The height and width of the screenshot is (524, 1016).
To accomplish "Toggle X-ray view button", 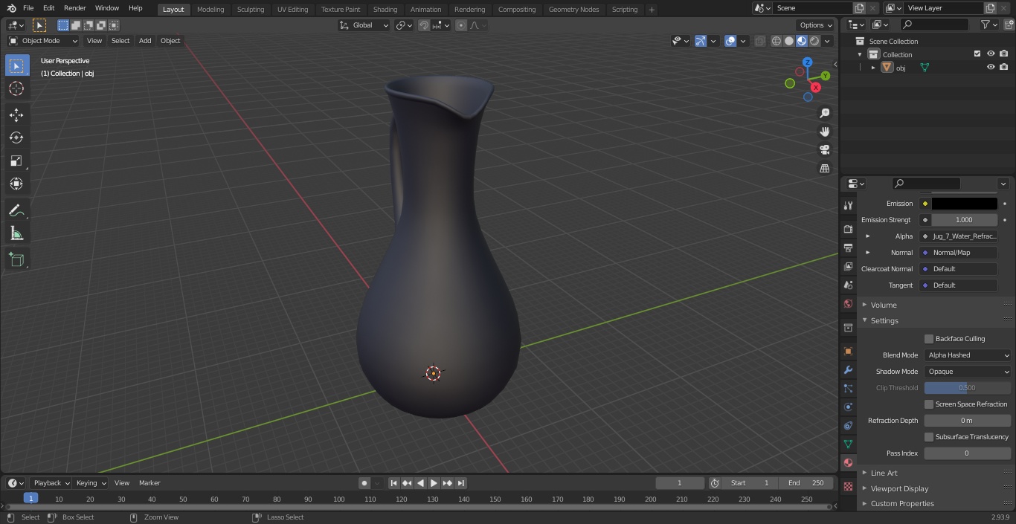I will pos(759,41).
